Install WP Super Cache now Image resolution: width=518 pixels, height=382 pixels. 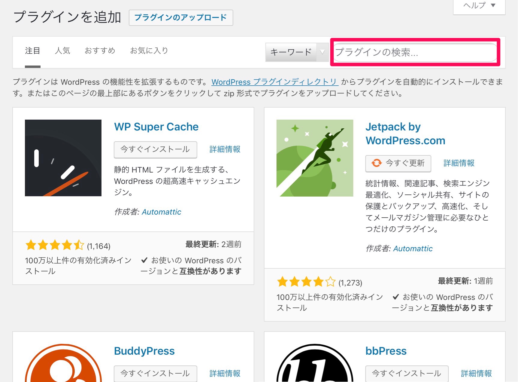(x=155, y=150)
